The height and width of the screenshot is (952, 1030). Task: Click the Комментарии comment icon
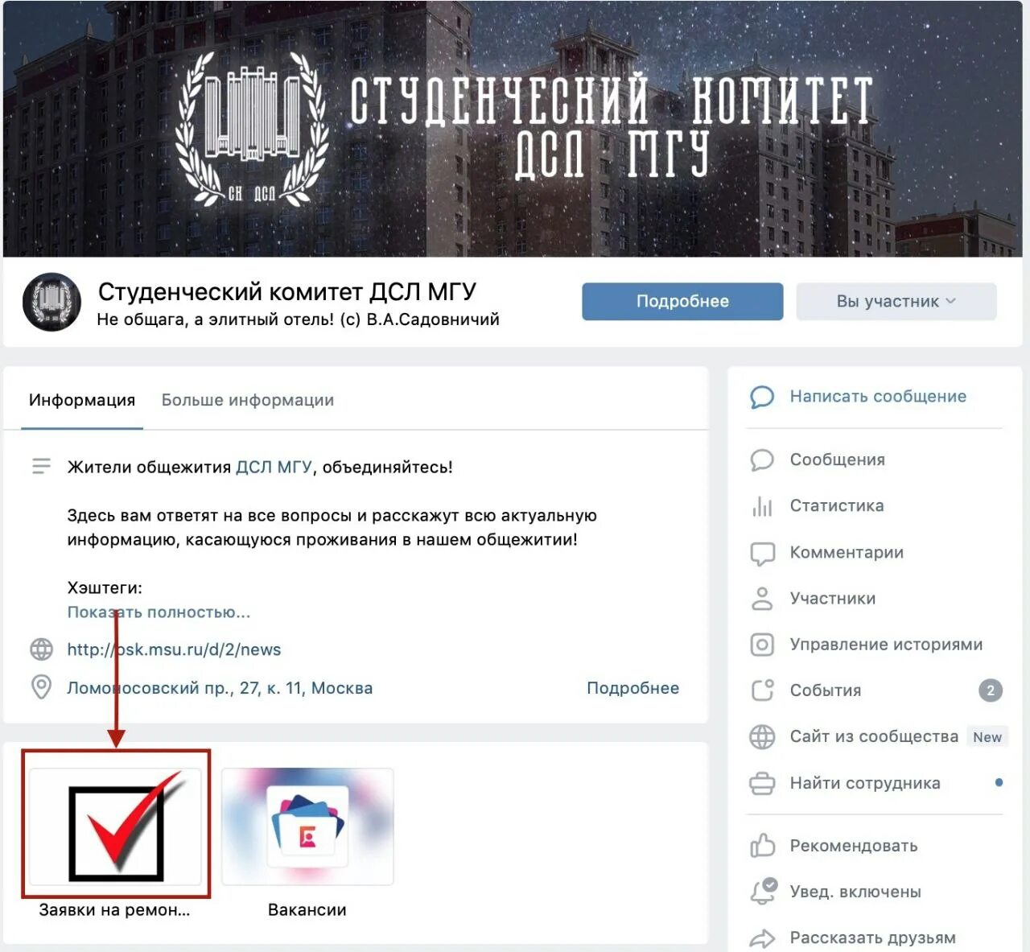(x=761, y=554)
